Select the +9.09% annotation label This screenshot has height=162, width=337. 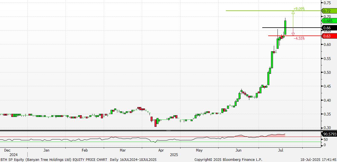tap(299, 9)
